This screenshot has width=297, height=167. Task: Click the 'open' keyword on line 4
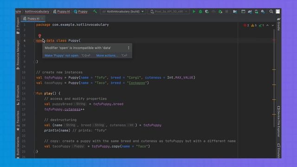[x=39, y=40]
